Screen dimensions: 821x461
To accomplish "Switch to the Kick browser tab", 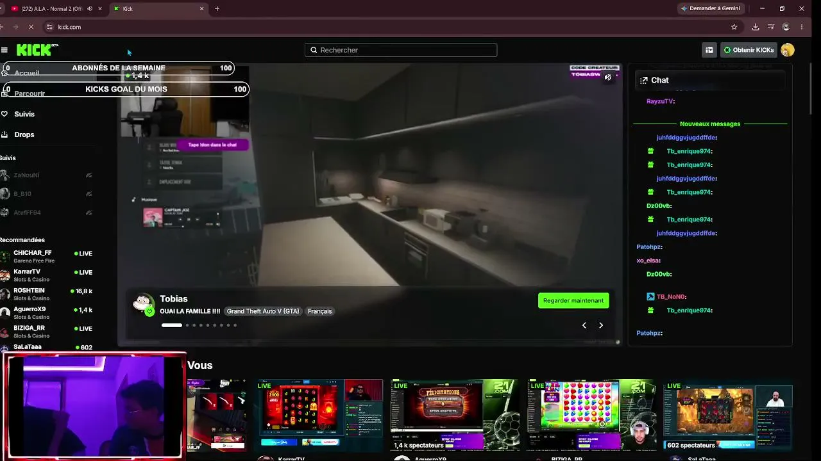I will pyautogui.click(x=159, y=9).
